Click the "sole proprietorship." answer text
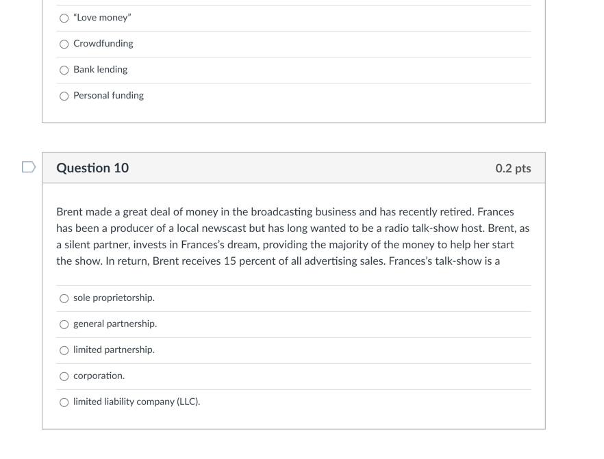604x459 pixels. pos(114,298)
